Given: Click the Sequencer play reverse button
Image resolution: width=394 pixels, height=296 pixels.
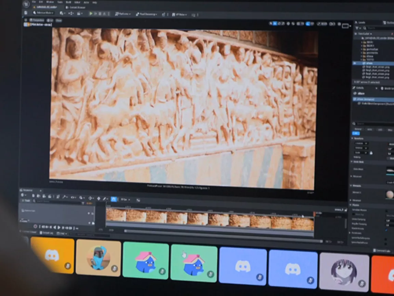Looking at the screenshot, I should tap(55, 227).
